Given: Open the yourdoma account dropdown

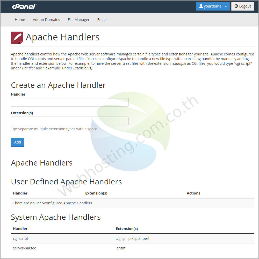Looking at the screenshot, I should (212, 6).
